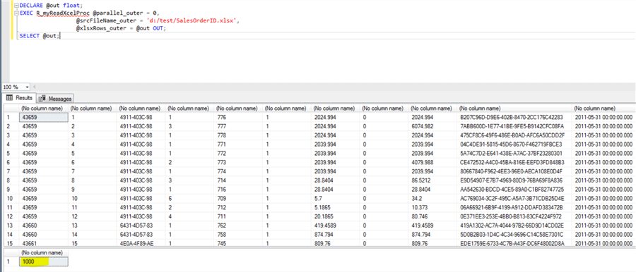Open the Messages tab

point(56,99)
